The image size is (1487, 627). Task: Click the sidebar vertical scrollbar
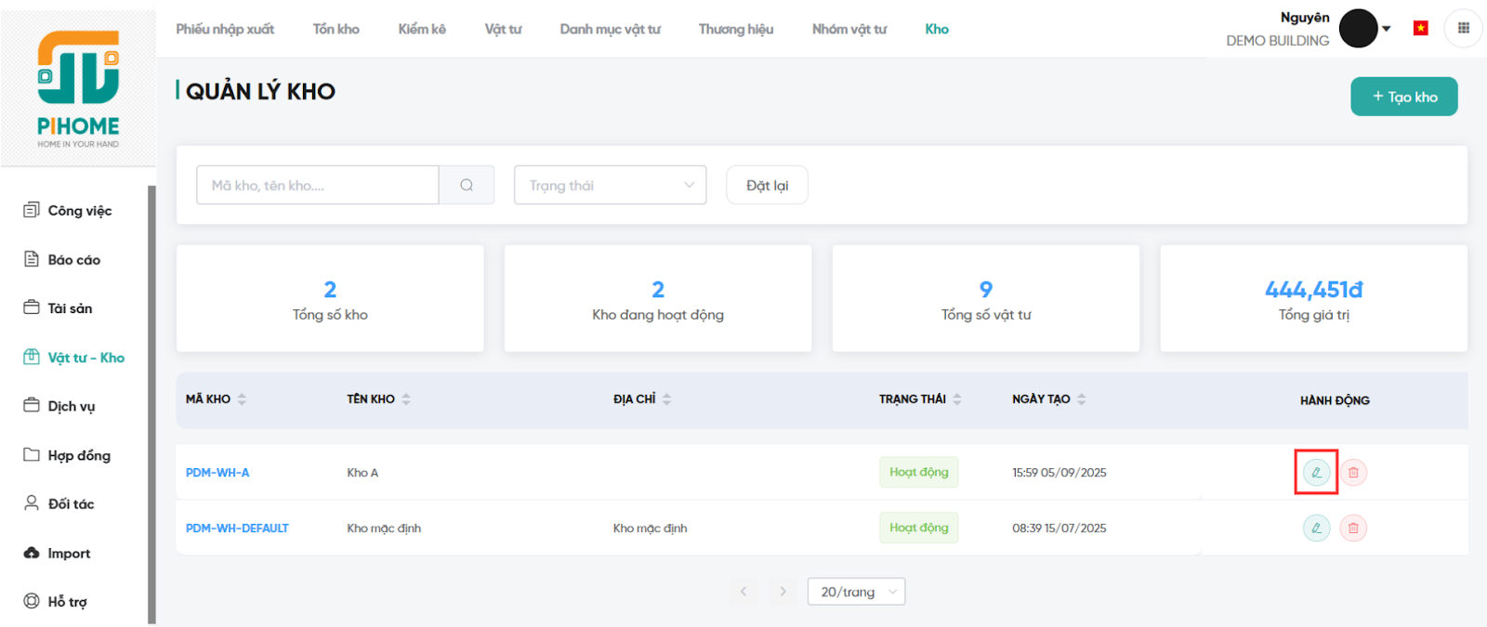[151, 404]
